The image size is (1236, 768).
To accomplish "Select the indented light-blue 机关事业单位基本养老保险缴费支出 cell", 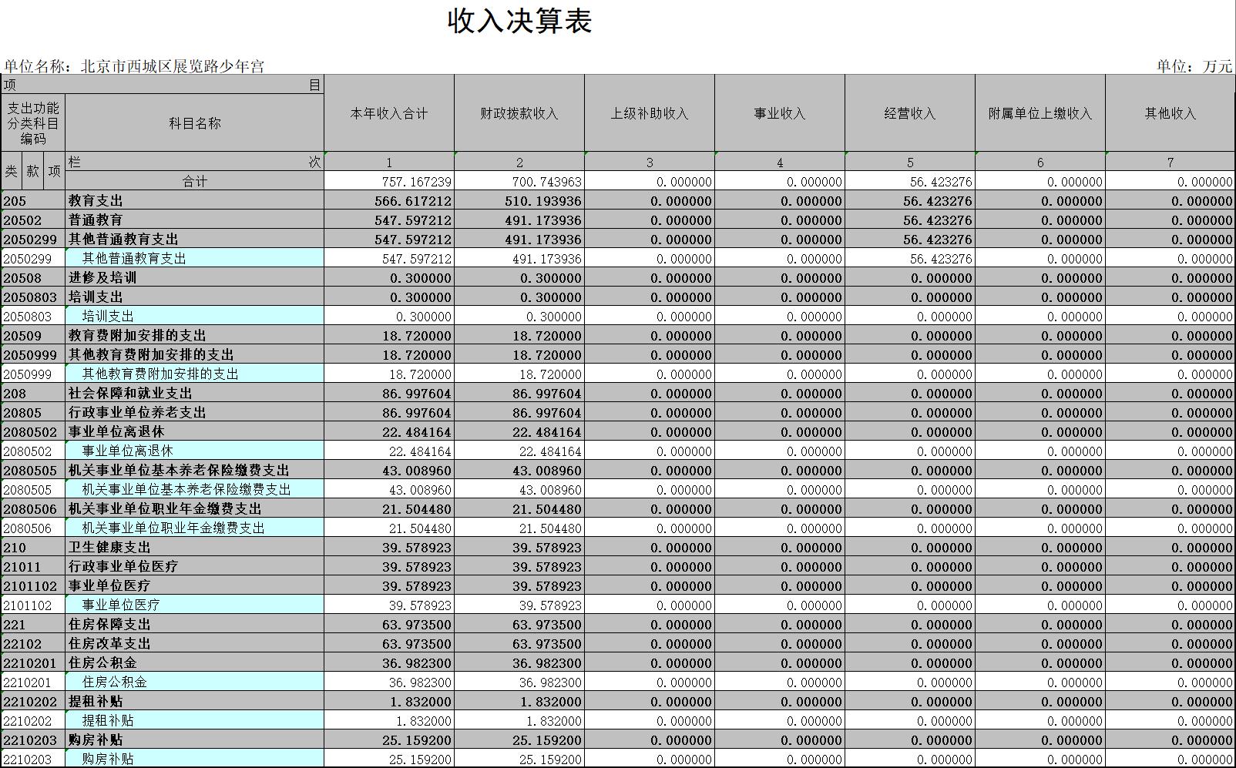I will pyautogui.click(x=195, y=489).
